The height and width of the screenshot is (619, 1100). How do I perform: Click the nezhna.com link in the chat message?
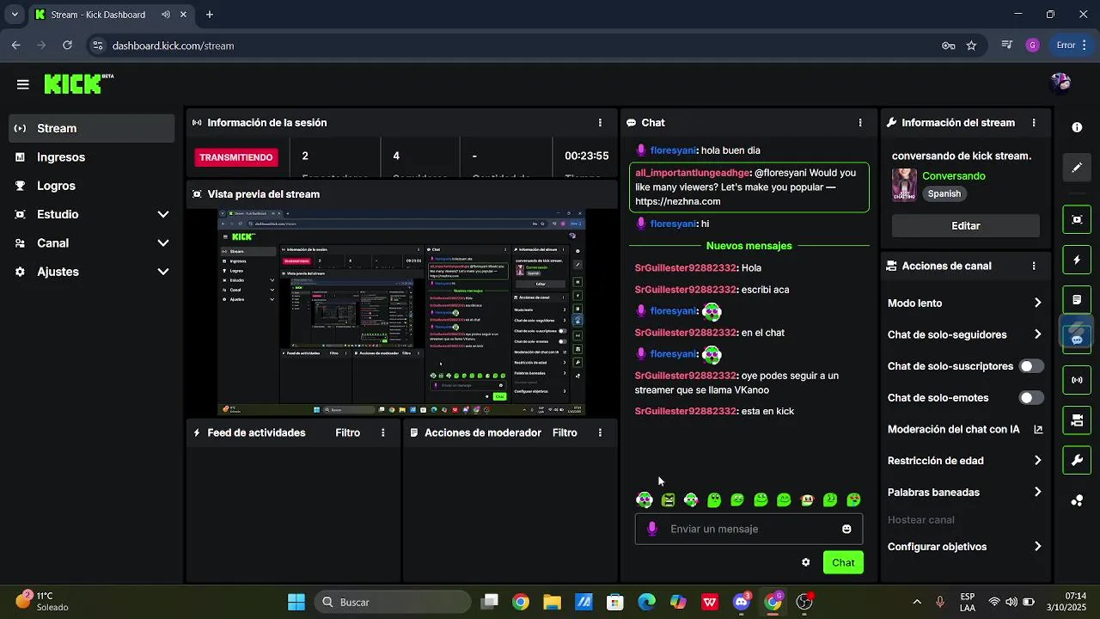(x=678, y=201)
